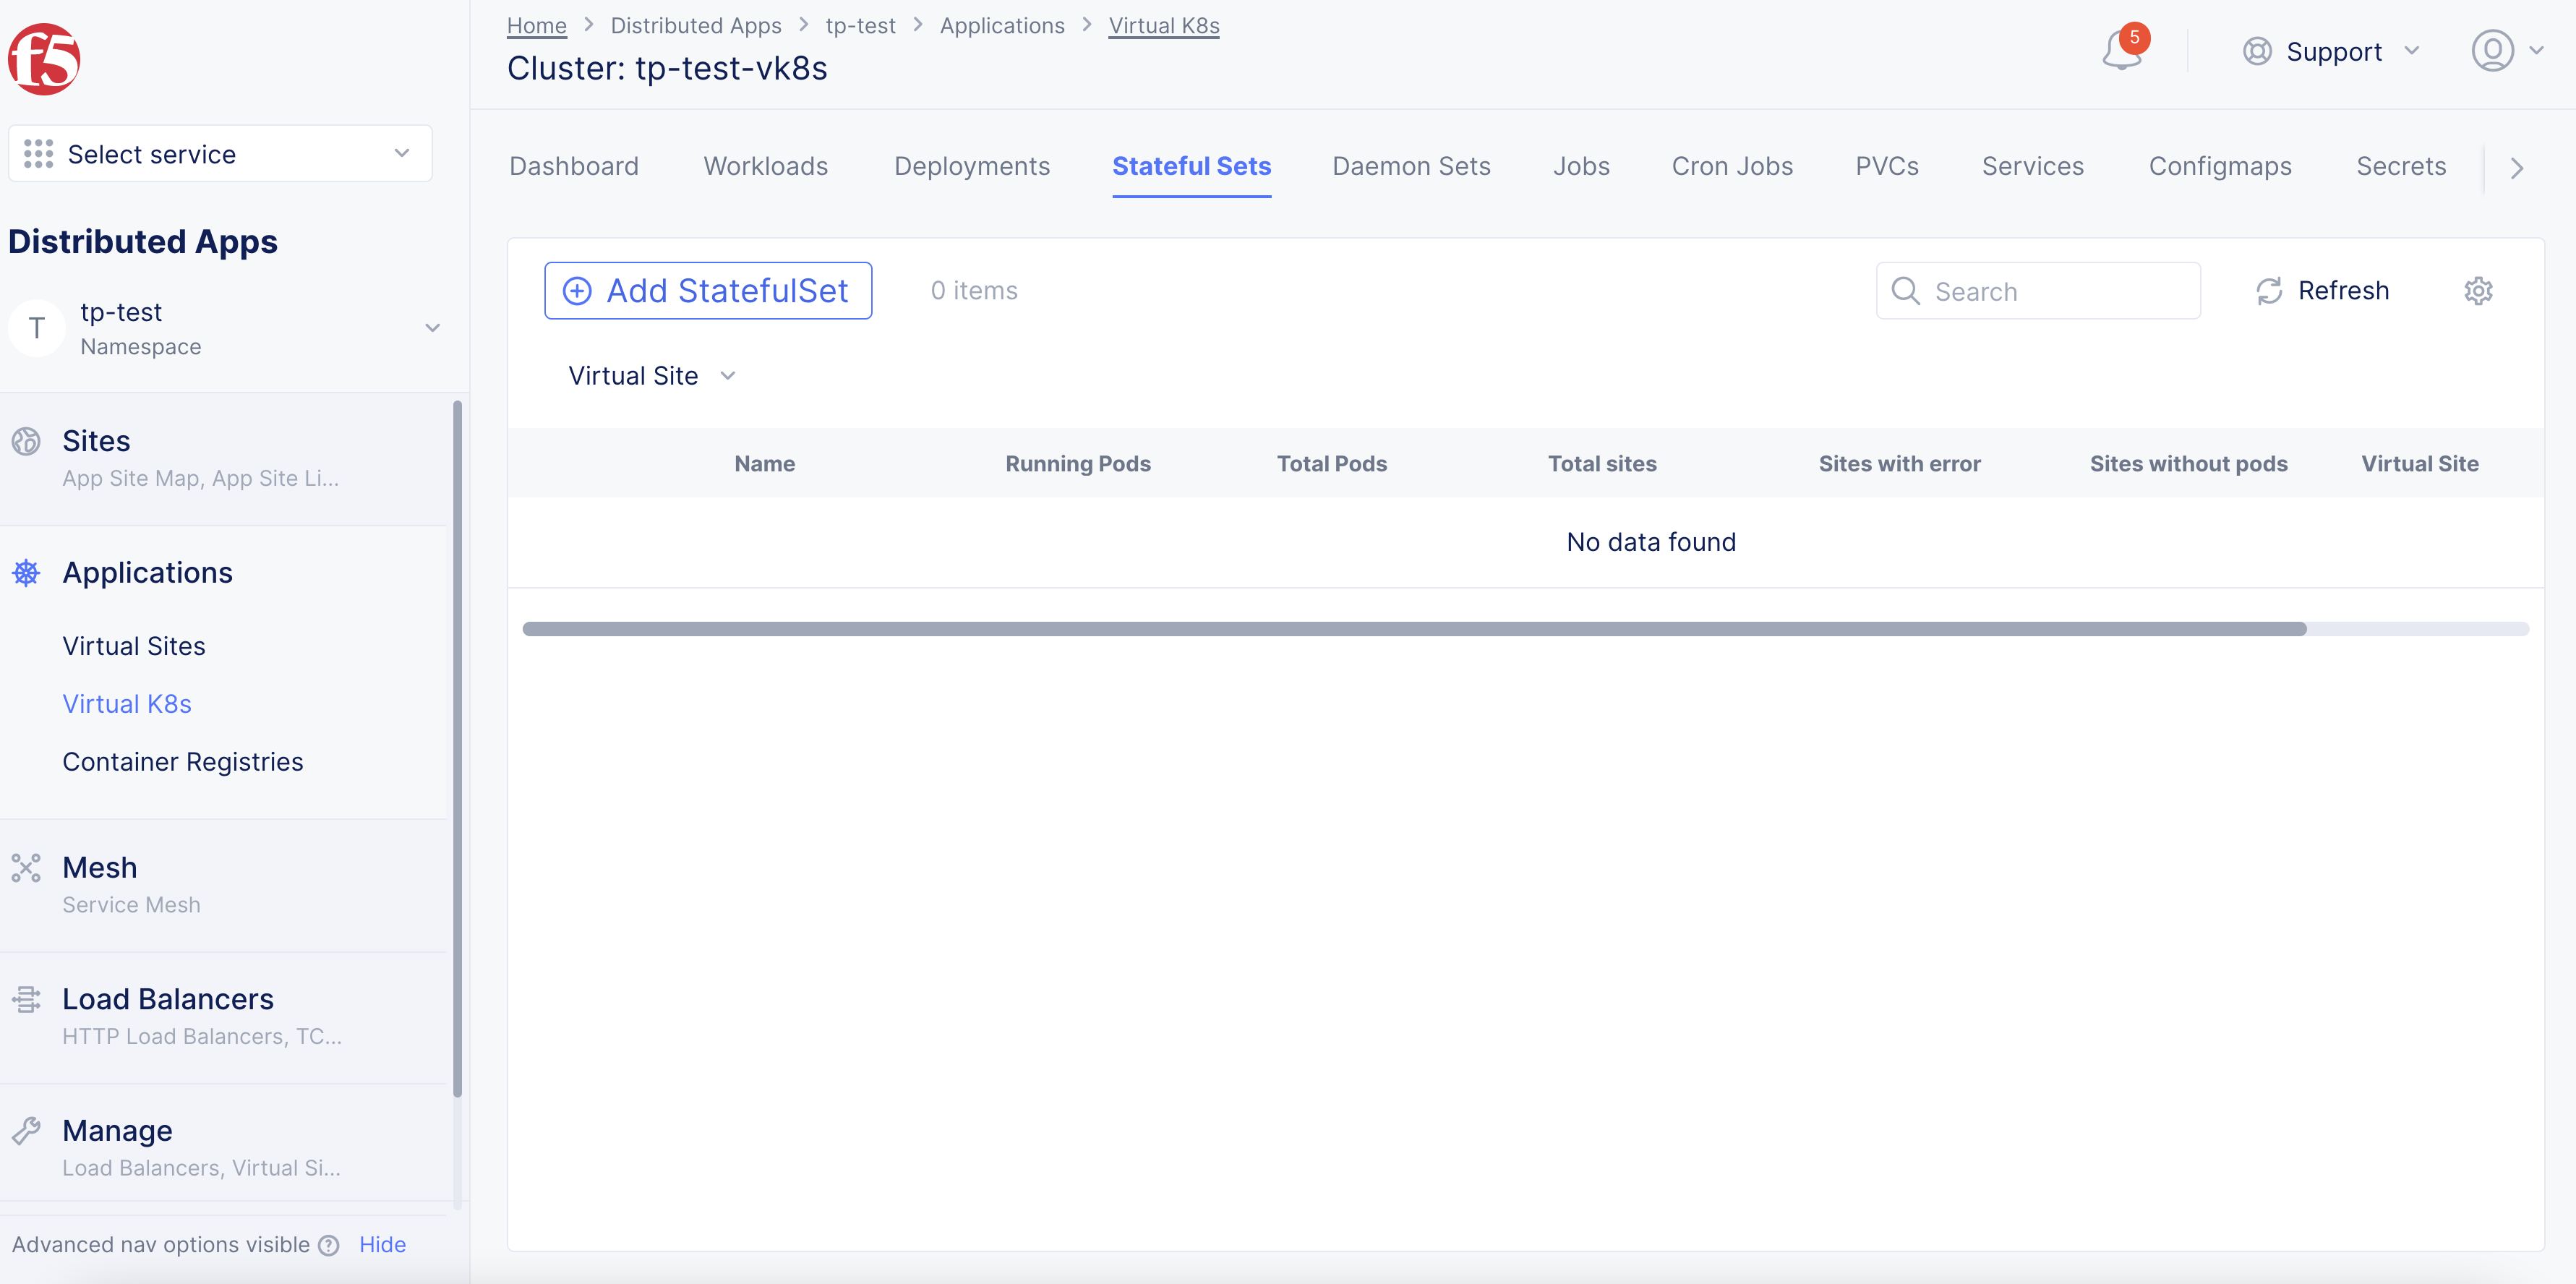Viewport: 2576px width, 1284px height.
Task: Click the F5 logo icon
Action: coord(44,59)
